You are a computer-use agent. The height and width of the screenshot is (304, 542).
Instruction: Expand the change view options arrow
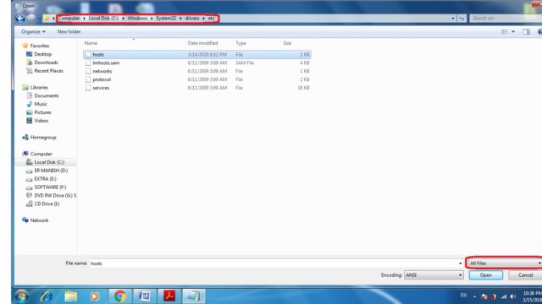pos(513,32)
